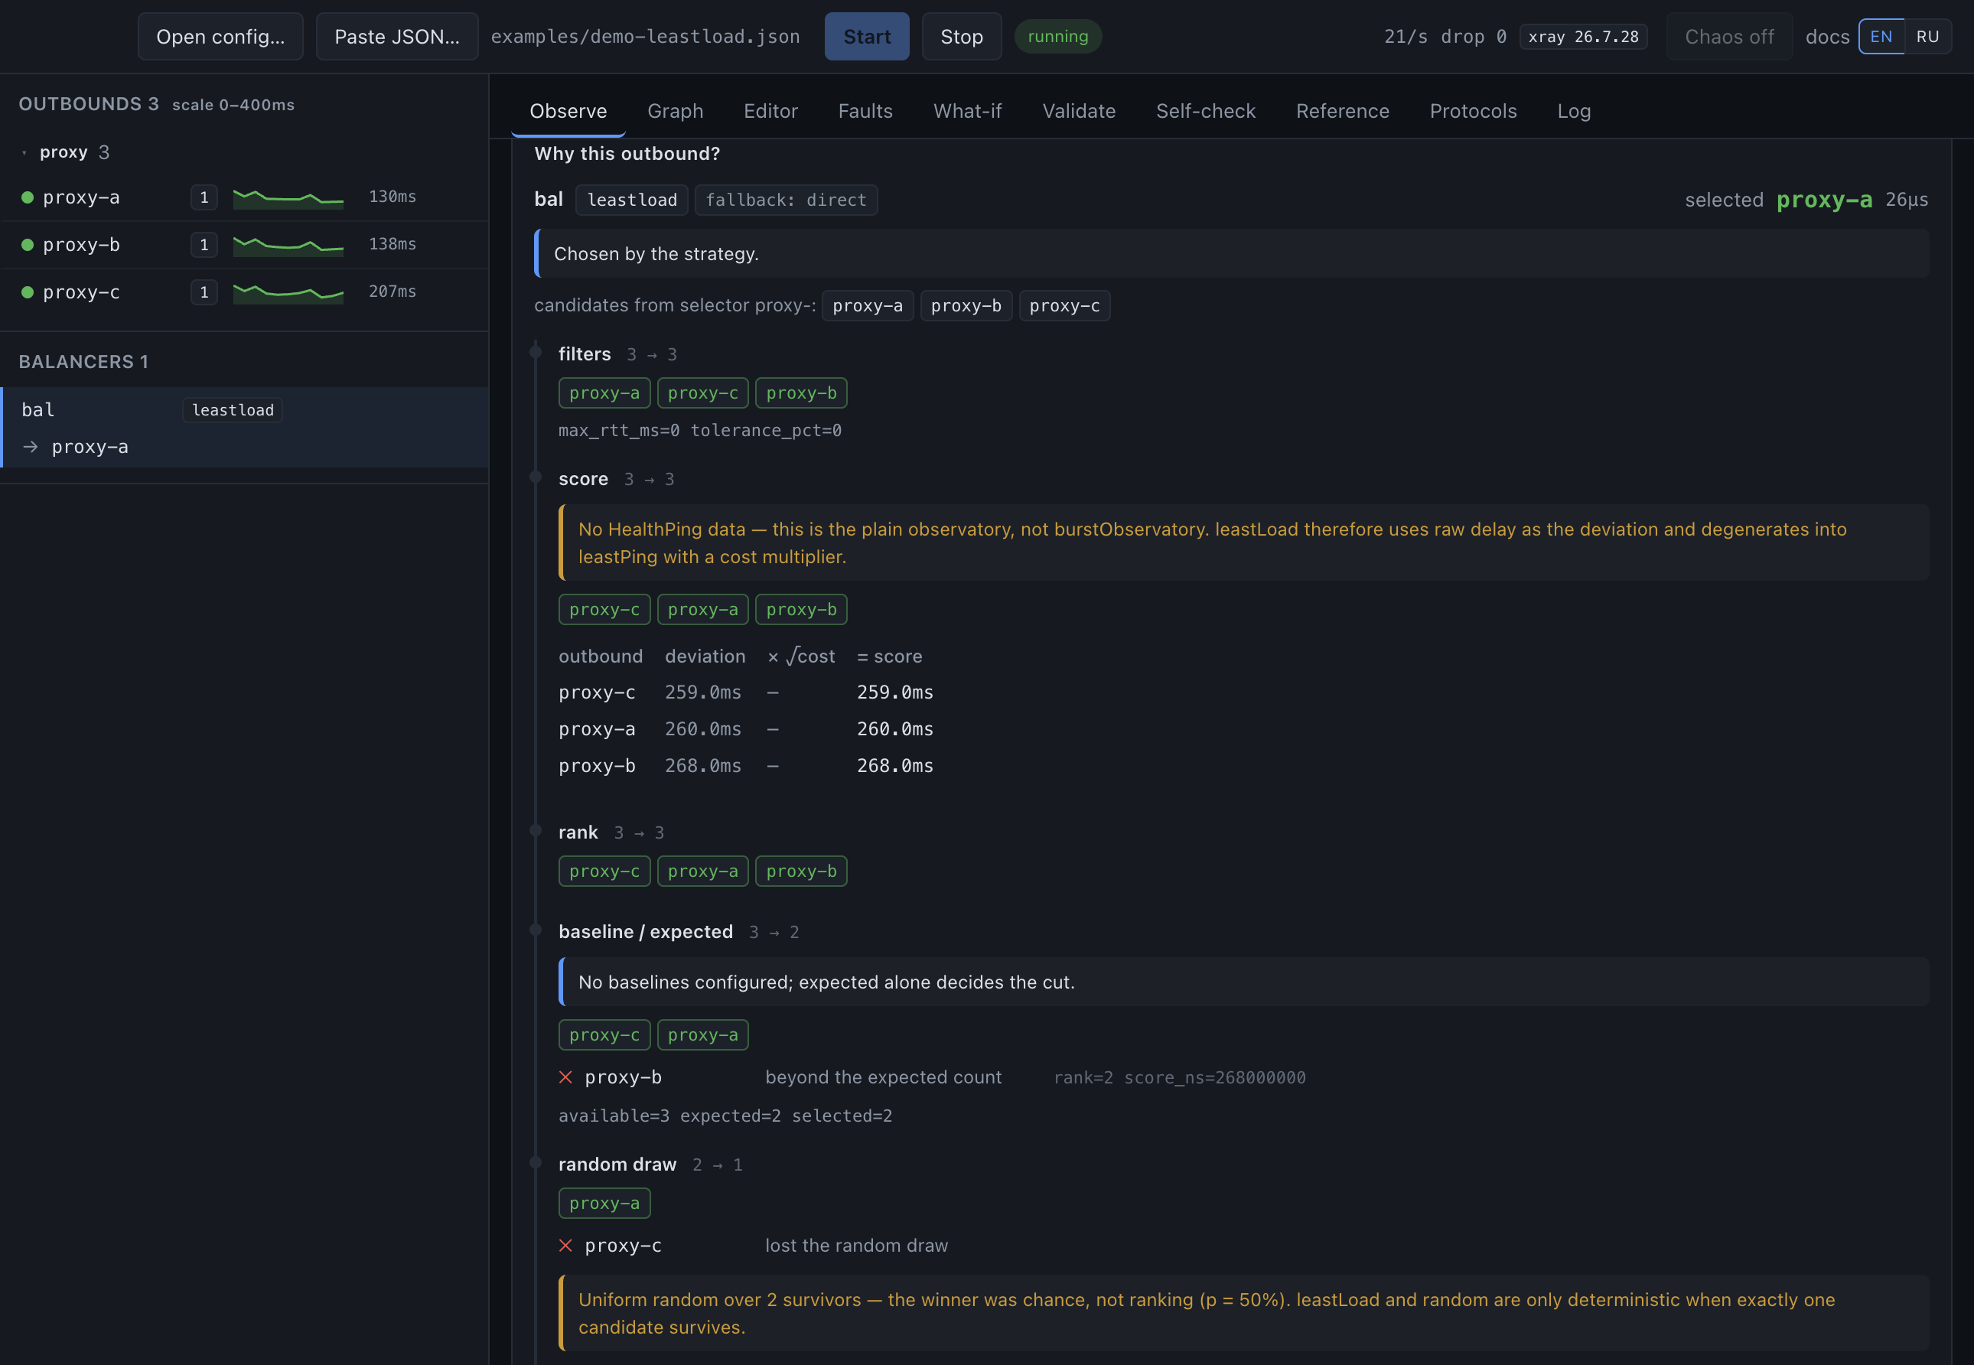Image resolution: width=1974 pixels, height=1365 pixels.
Task: Collapse the proxy outbound group
Action: click(x=24, y=153)
